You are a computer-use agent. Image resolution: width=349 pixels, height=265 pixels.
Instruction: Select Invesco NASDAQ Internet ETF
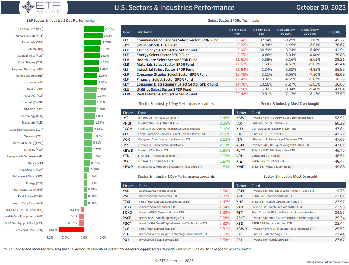click(x=158, y=123)
